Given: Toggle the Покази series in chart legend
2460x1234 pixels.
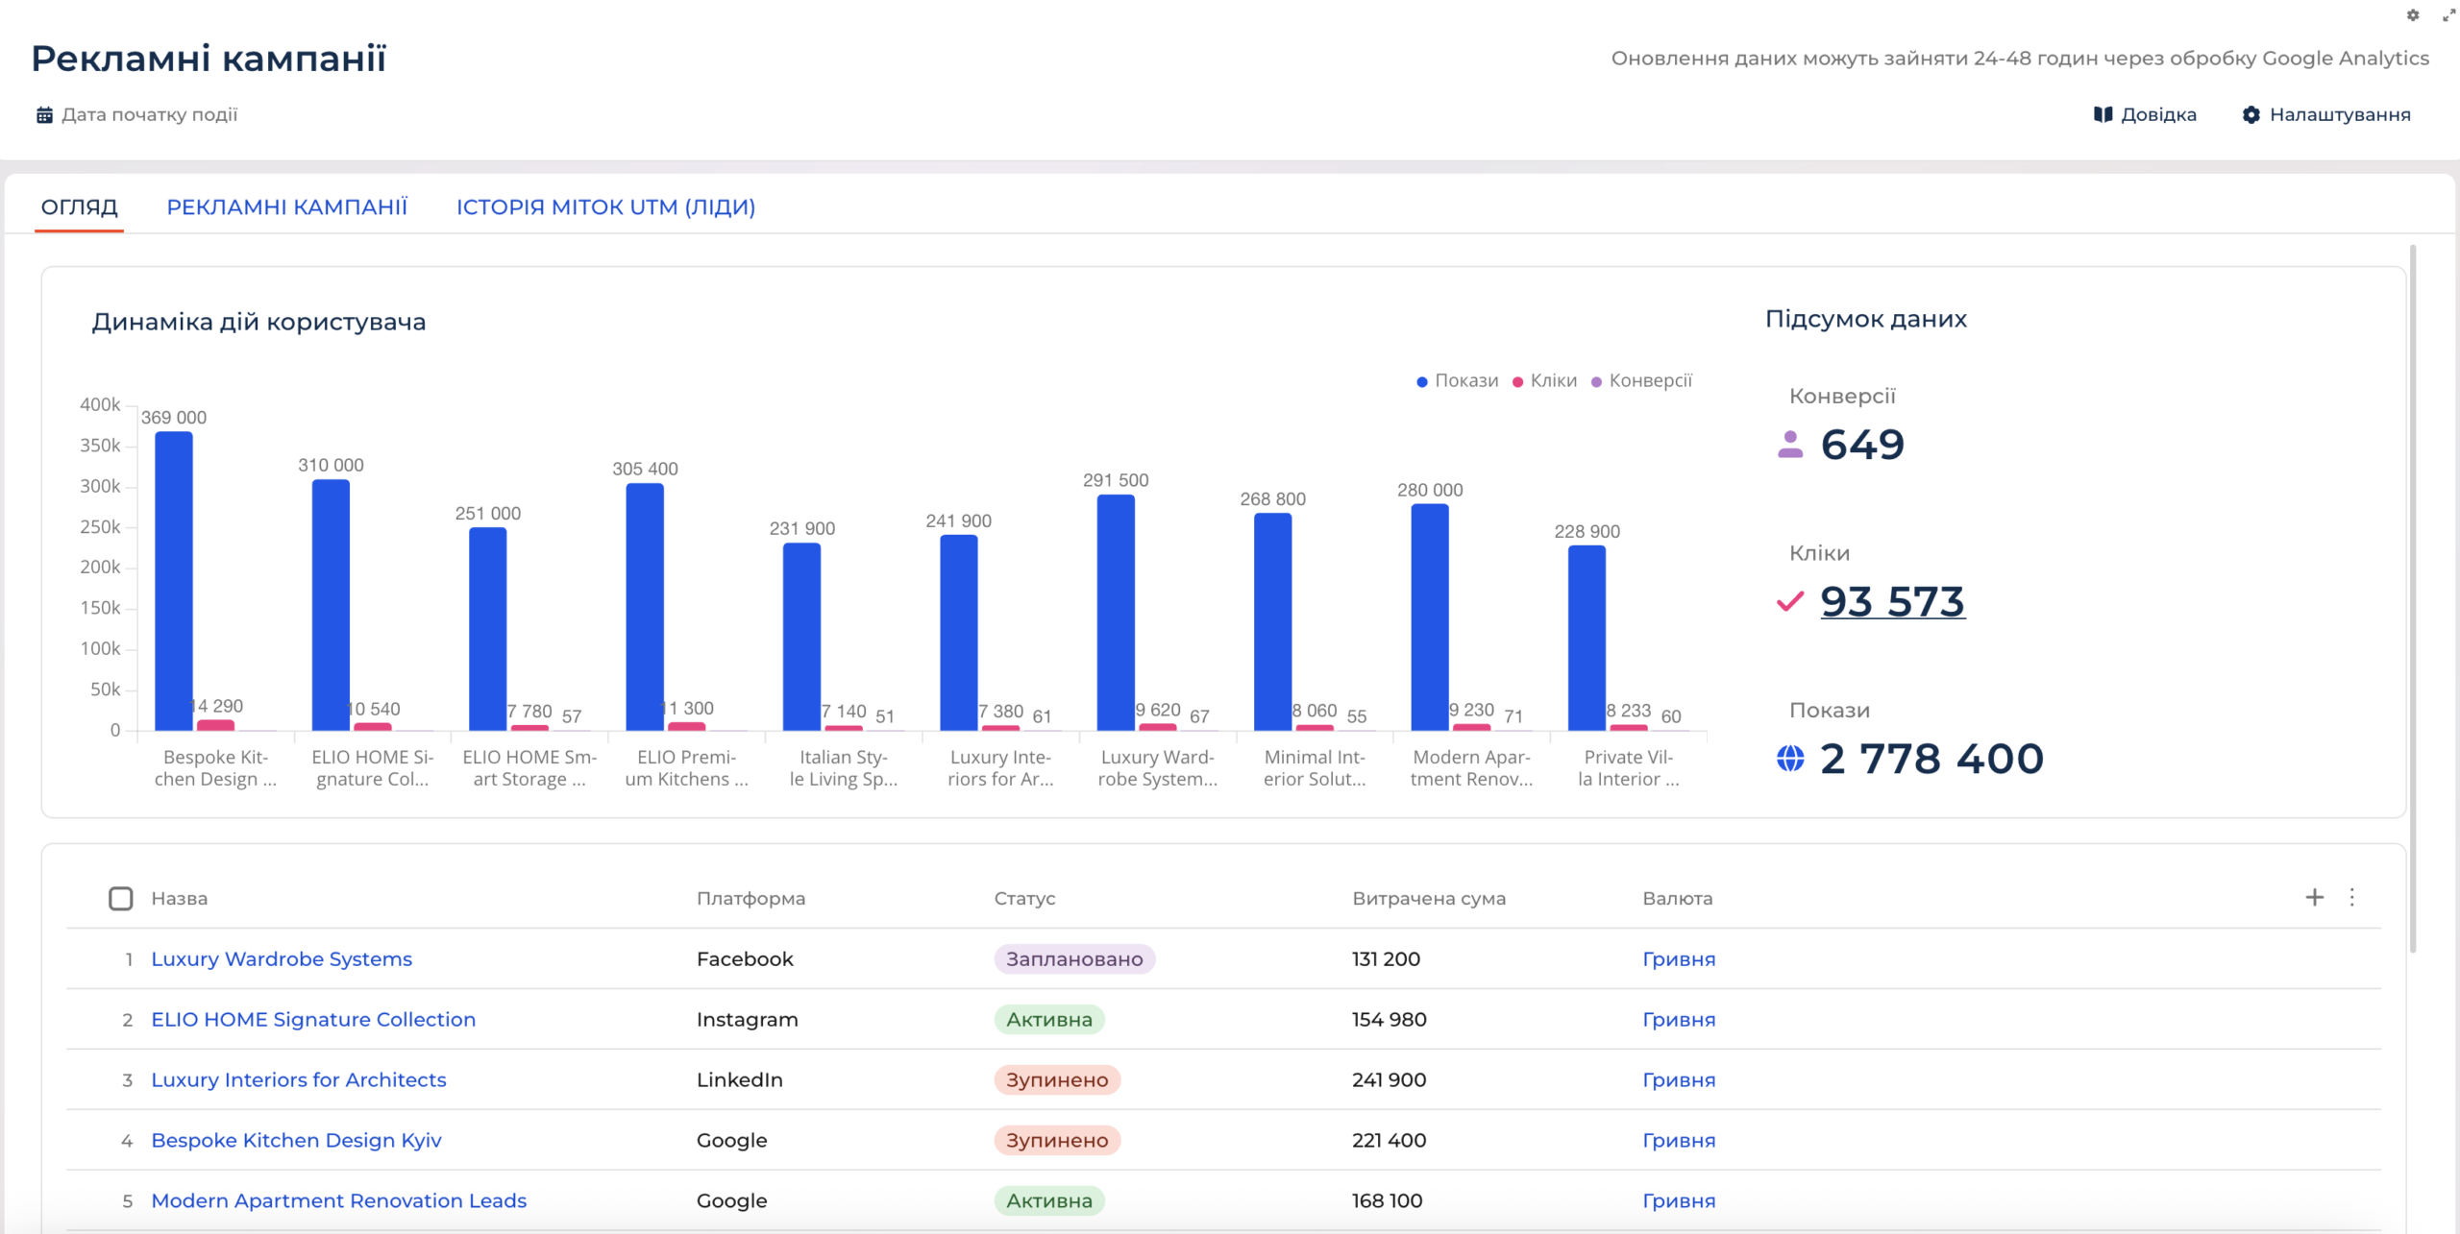Looking at the screenshot, I should [x=1457, y=380].
